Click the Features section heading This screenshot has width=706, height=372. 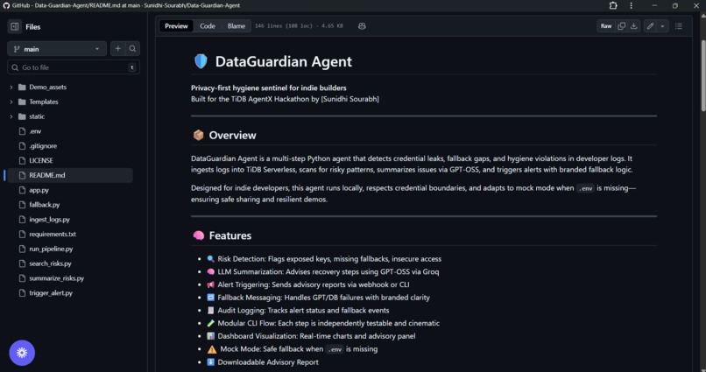pyautogui.click(x=230, y=235)
